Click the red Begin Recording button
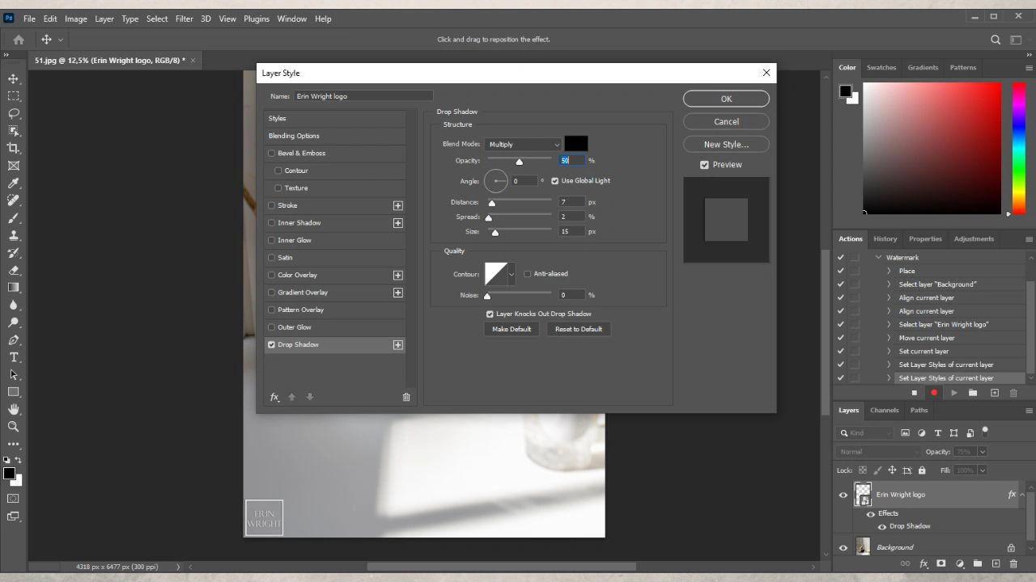Viewport: 1036px width, 582px height. click(934, 393)
